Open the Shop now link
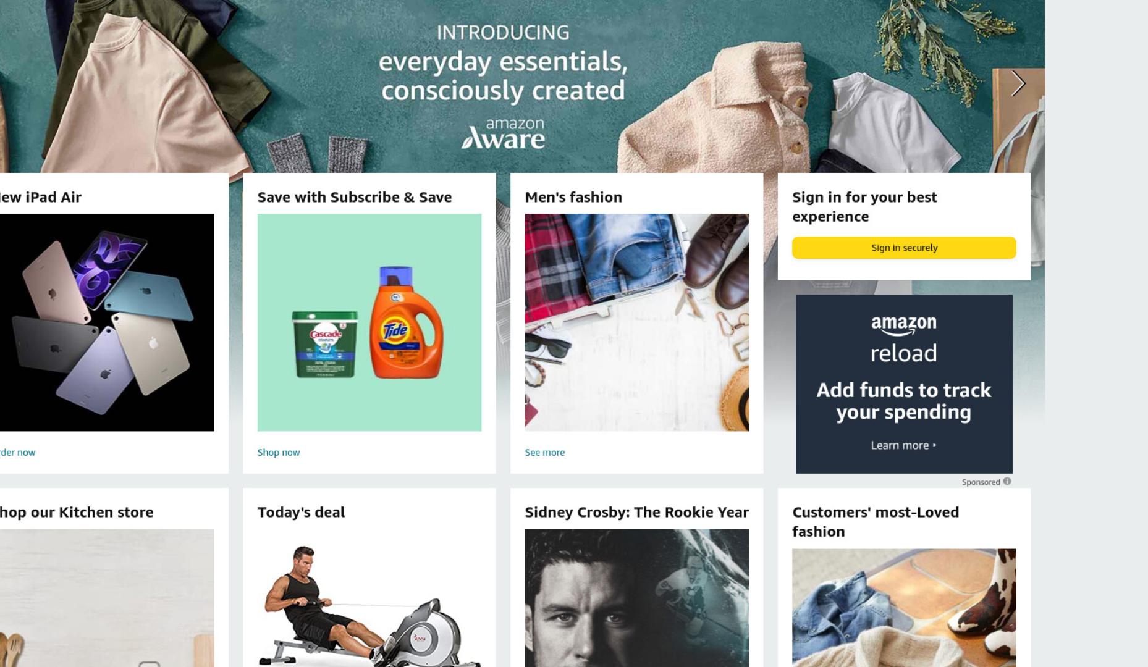 point(279,453)
